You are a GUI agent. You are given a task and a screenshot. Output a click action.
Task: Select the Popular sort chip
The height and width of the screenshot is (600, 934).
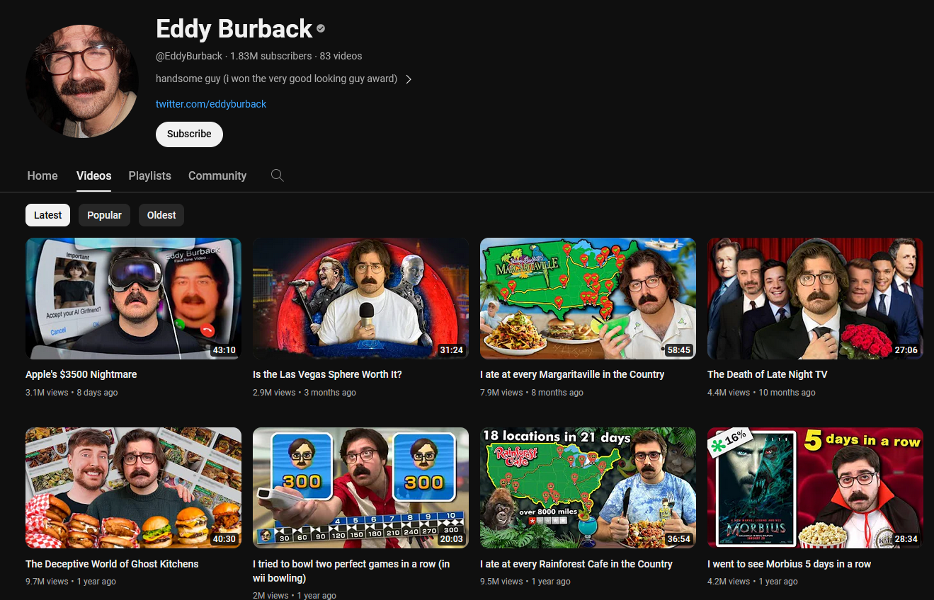coord(105,215)
